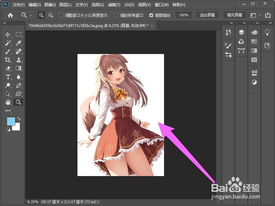
Task: Click the 适合屏幕 button
Action: coord(207,15)
